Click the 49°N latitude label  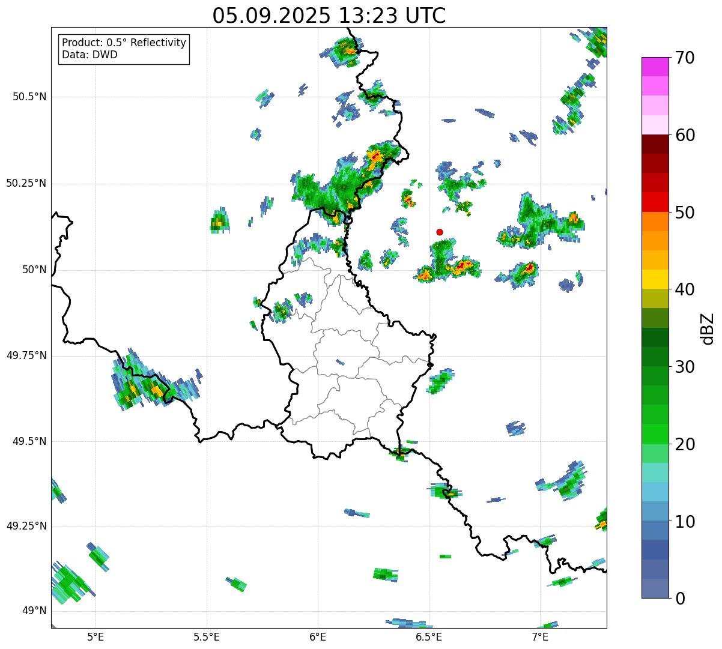click(34, 611)
